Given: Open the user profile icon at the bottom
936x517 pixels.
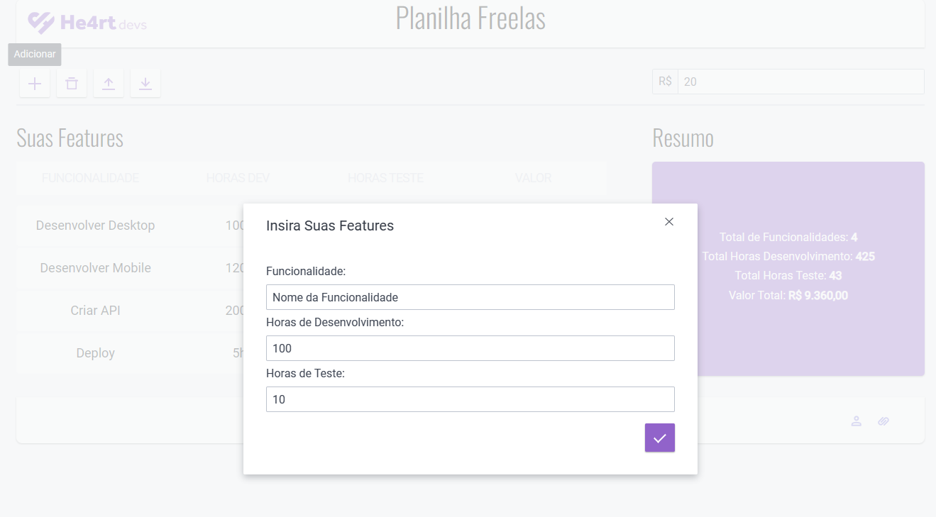Looking at the screenshot, I should 856,421.
